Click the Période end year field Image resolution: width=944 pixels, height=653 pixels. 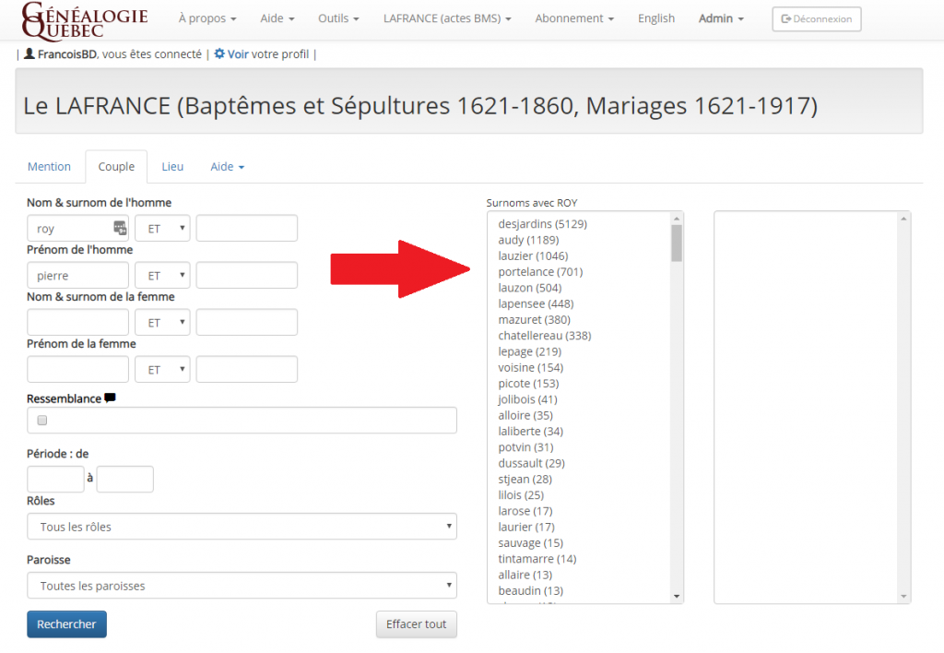coord(125,479)
